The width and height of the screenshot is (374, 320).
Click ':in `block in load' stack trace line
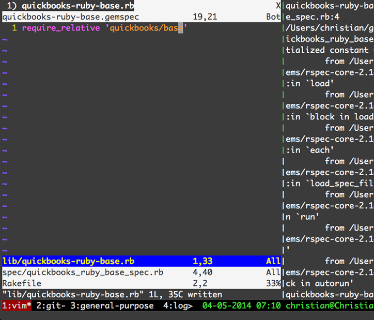pos(330,117)
